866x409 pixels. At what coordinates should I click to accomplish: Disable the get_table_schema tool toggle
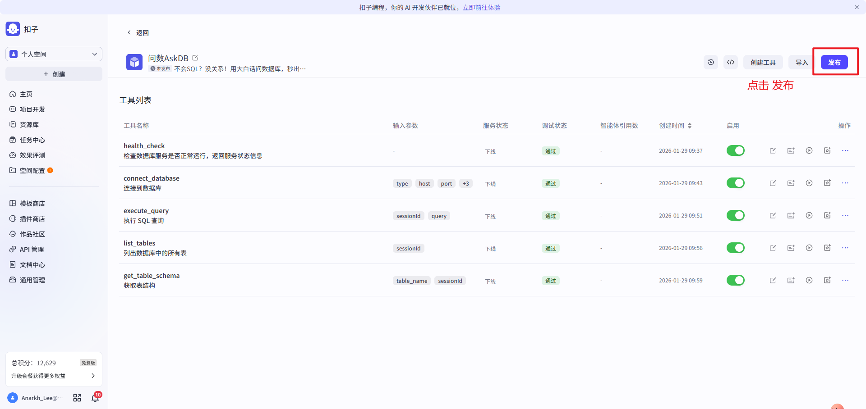click(736, 280)
